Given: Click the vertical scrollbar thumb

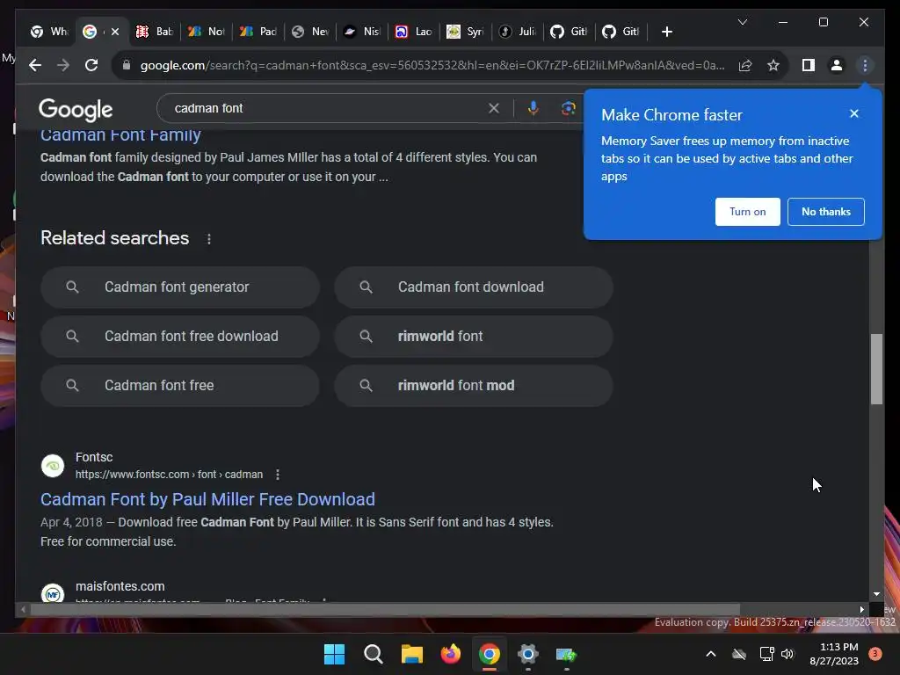Looking at the screenshot, I should click(876, 369).
